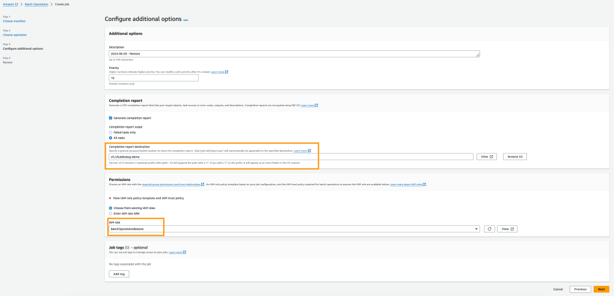The image size is (614, 296).
Task: Go to Batch Operations breadcrumb
Action: (37, 4)
